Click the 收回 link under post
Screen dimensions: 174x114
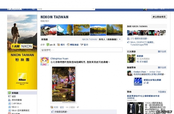(56, 107)
